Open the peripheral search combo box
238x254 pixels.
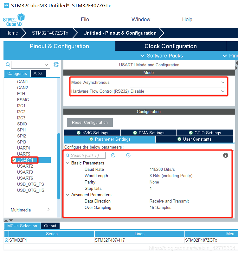(30, 65)
